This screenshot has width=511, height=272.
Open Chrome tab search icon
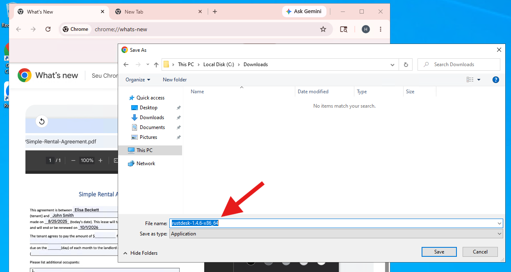point(344,29)
